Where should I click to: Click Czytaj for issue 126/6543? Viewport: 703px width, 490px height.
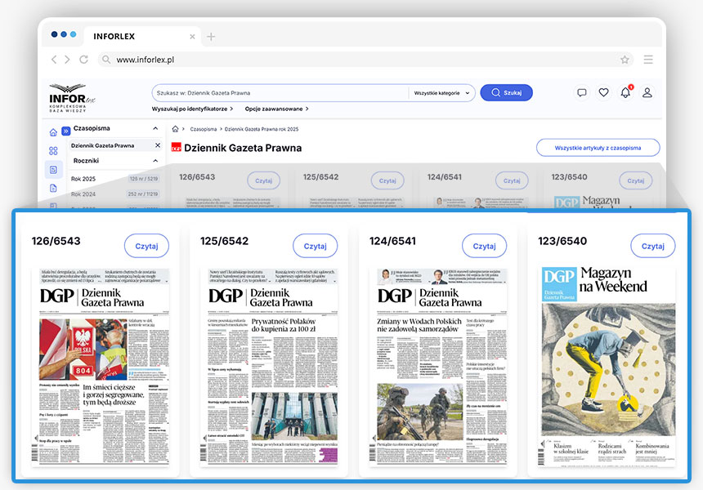coord(146,246)
